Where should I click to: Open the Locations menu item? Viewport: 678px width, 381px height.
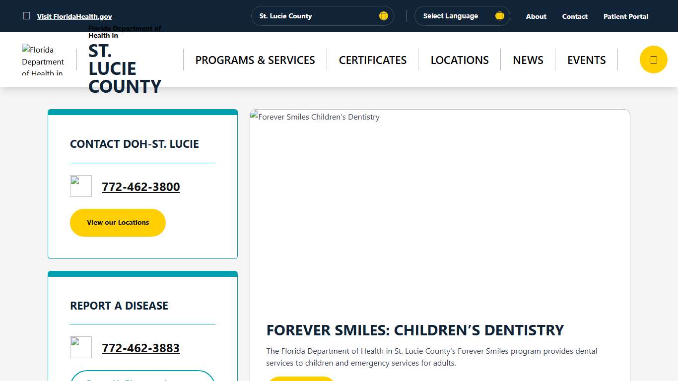coord(460,60)
